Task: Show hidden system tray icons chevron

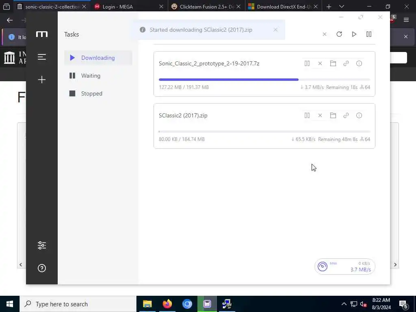Action: (x=344, y=304)
